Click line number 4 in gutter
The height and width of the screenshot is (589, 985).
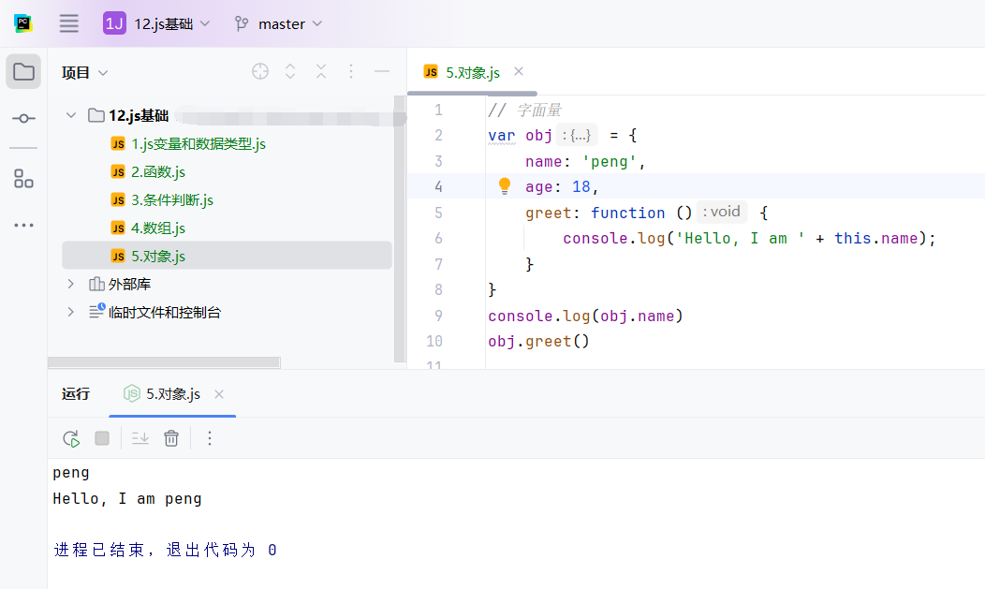coord(438,187)
